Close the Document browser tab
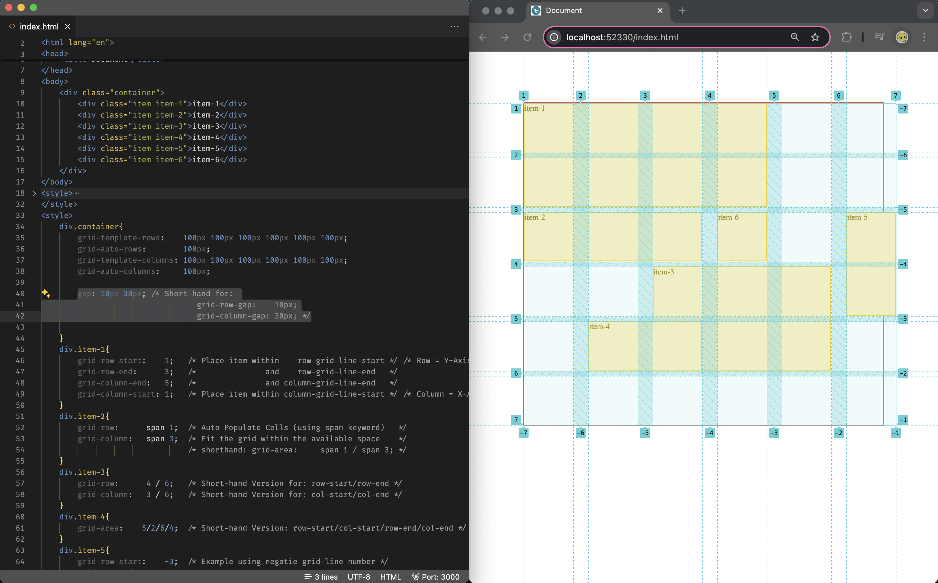 660,11
